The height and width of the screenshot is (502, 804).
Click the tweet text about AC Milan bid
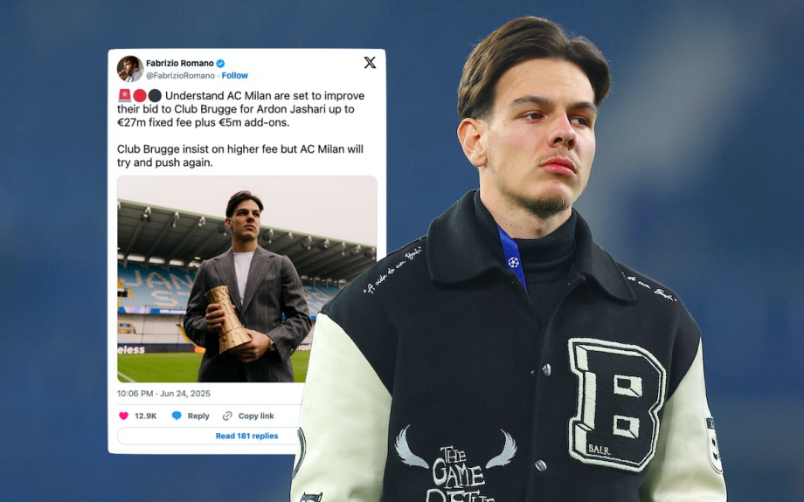[241, 129]
